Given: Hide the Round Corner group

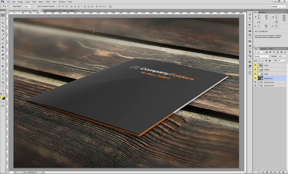Looking at the screenshot, I should pyautogui.click(x=255, y=85).
